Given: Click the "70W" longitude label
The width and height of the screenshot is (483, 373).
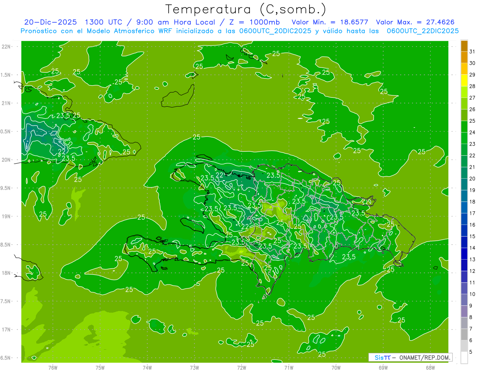Looking at the screenshot, I should pos(336,368).
